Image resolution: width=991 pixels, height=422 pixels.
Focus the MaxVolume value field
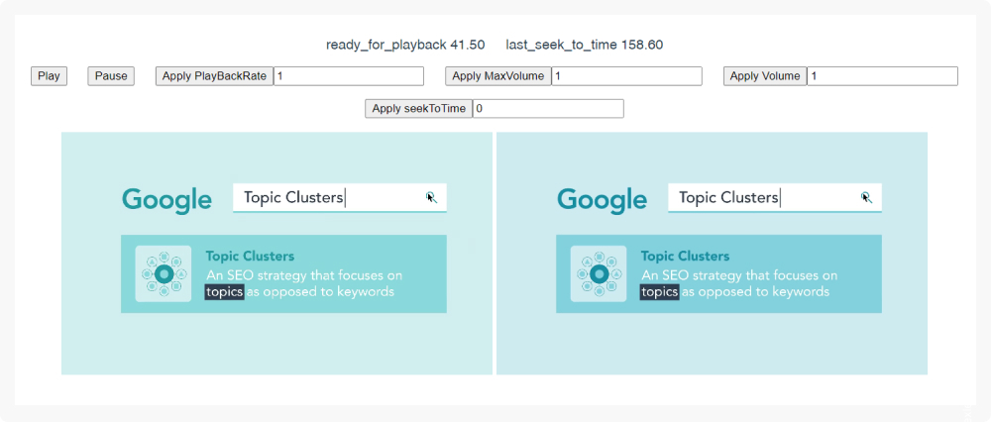[x=627, y=76]
